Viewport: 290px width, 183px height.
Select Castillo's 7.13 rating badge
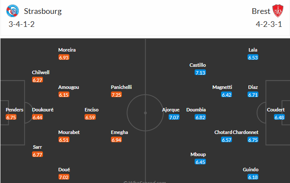point(200,72)
